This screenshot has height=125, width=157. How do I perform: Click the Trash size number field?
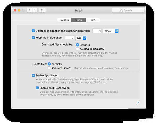pos(70,38)
